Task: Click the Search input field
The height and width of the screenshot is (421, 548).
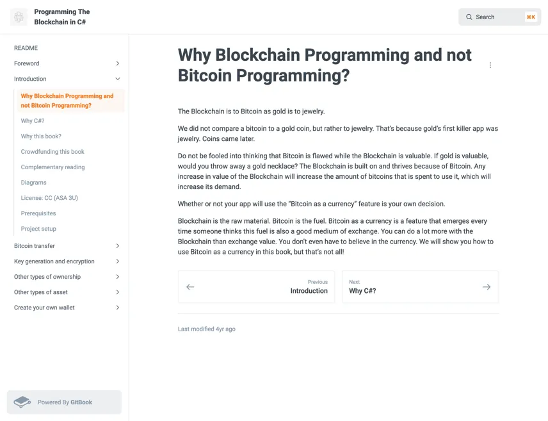Action: click(500, 17)
